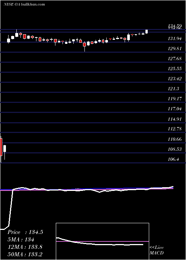Click the 127.68 price axis label

click(x=174, y=59)
